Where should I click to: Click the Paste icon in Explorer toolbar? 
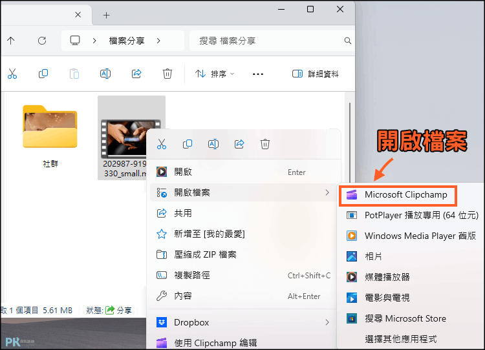pos(74,74)
